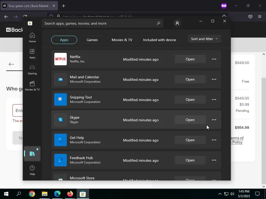Open taskbar search
The height and width of the screenshot is (199, 266).
point(19,194)
